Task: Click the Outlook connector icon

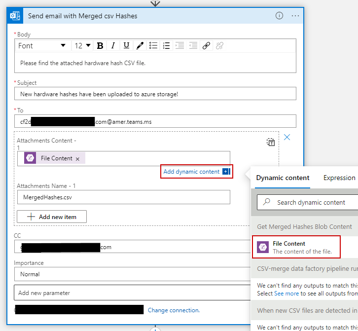Action: (14, 16)
